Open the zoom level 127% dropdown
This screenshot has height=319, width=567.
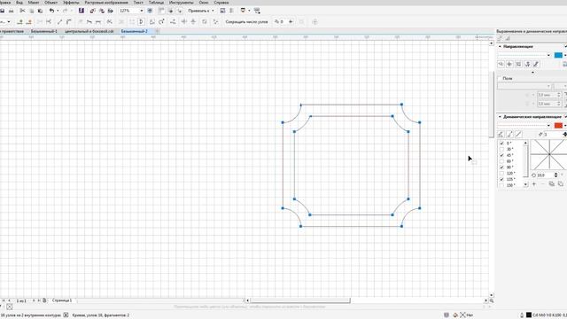point(142,11)
